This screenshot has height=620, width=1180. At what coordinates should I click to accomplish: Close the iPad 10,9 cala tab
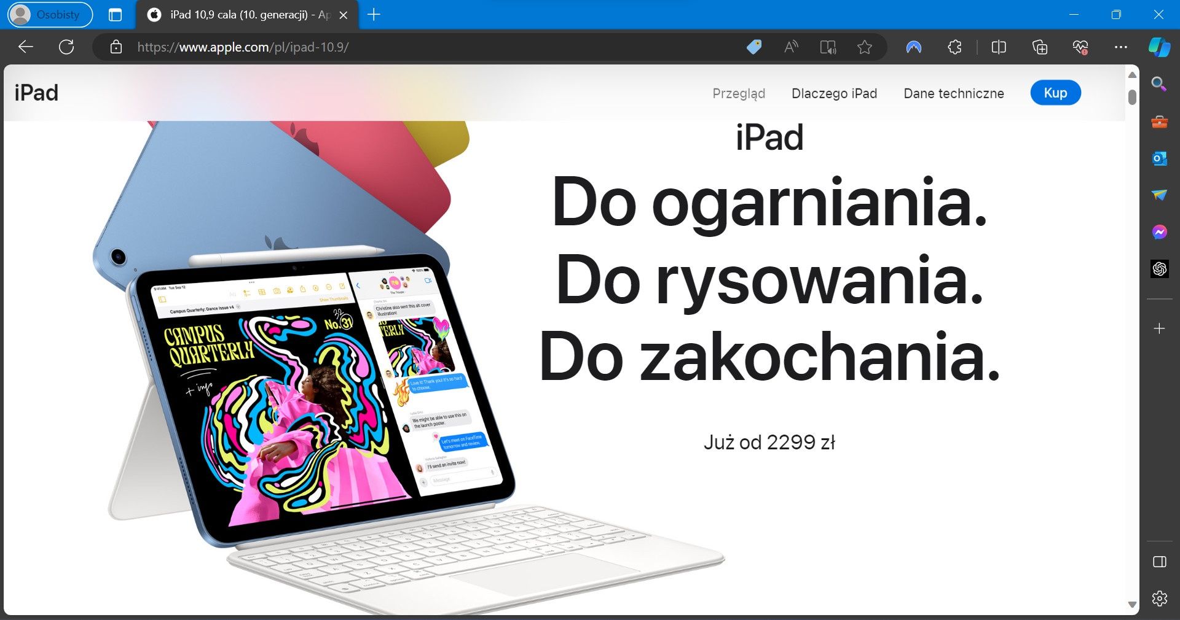(x=344, y=15)
